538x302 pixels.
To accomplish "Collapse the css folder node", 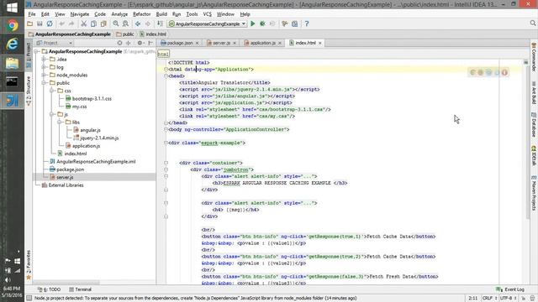I will click(52, 91).
